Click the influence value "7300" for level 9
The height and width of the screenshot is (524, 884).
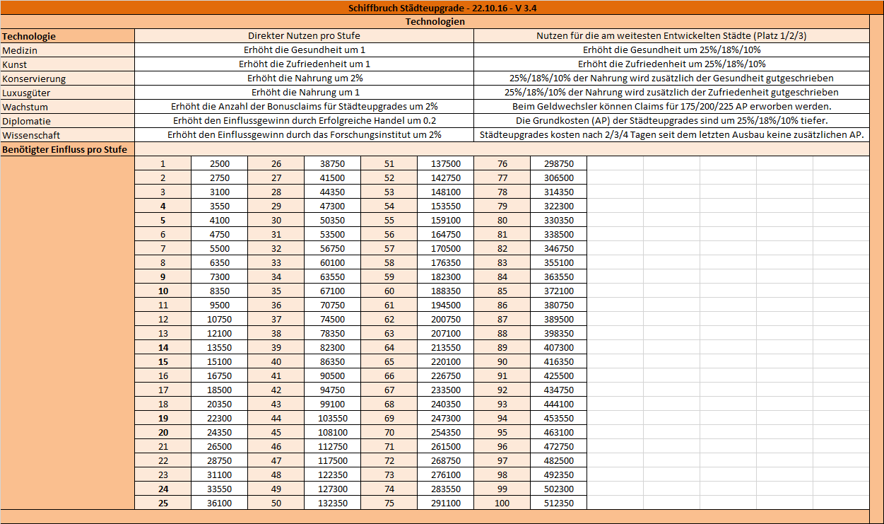(219, 276)
